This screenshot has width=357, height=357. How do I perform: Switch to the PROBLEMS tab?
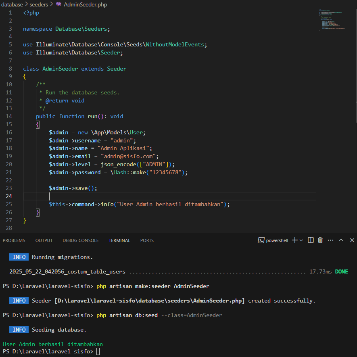tap(14, 240)
